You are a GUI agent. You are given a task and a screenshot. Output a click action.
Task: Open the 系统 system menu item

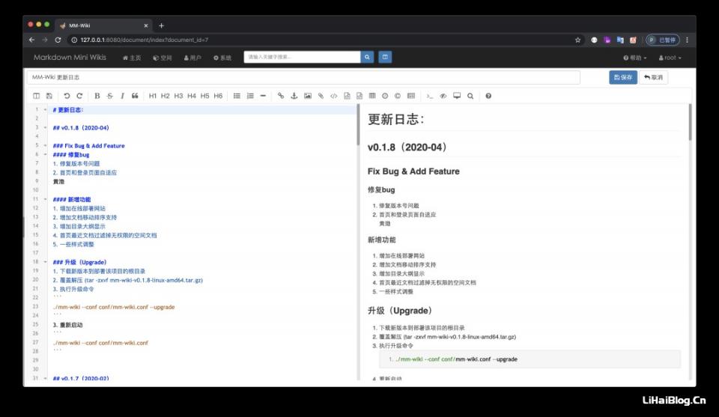(x=222, y=58)
